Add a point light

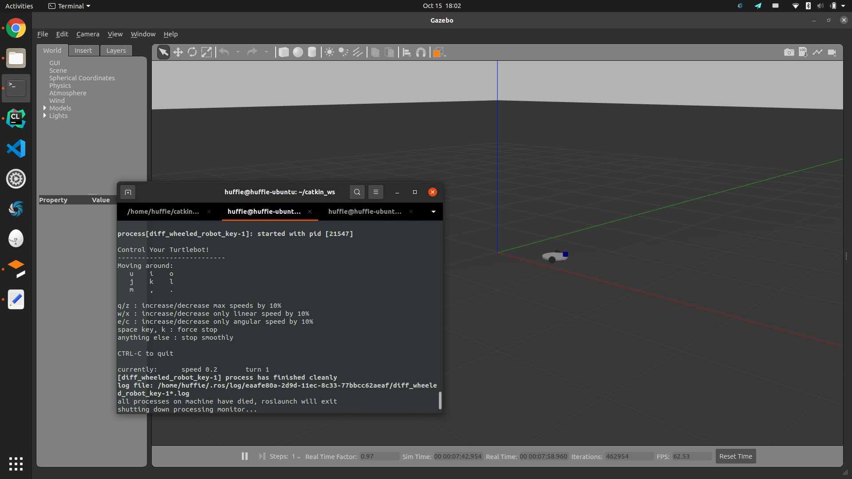329,52
